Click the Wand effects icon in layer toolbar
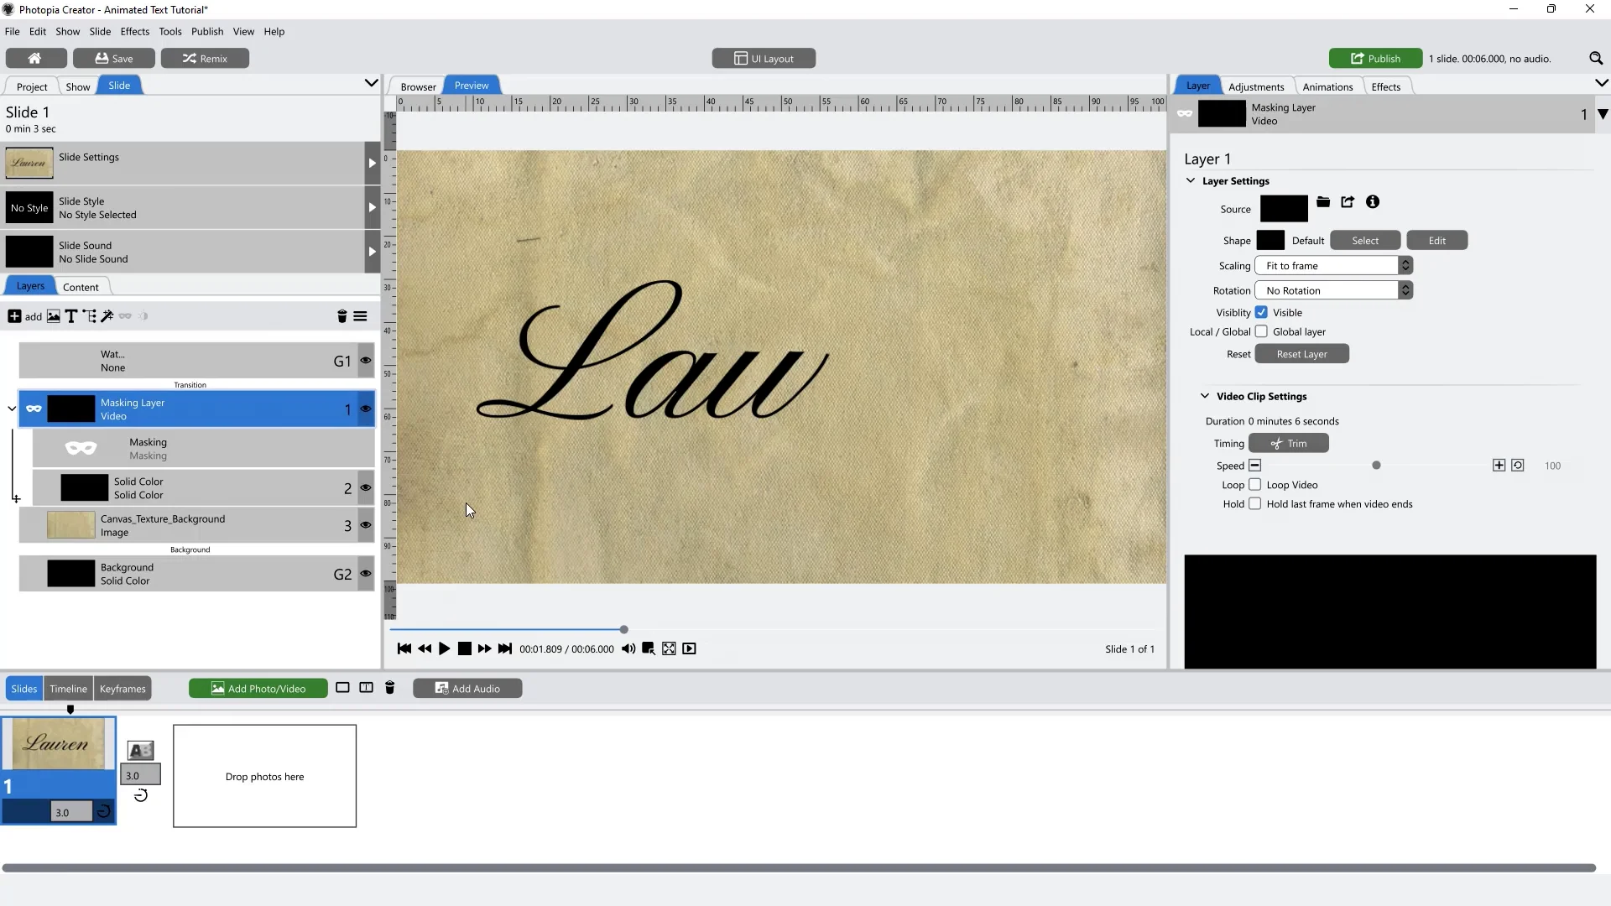This screenshot has width=1611, height=906. click(107, 316)
